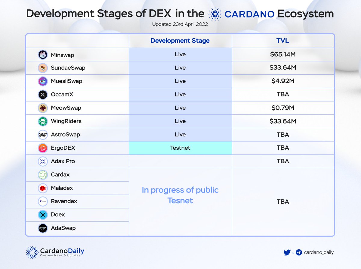Click the MeowSwap cat icon
Screen dimensions: 361x269
tap(42, 108)
